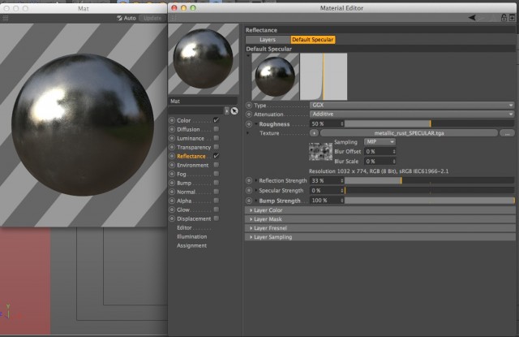Collapse the Roughness disclosure triangle
The height and width of the screenshot is (337, 519).
(256, 124)
